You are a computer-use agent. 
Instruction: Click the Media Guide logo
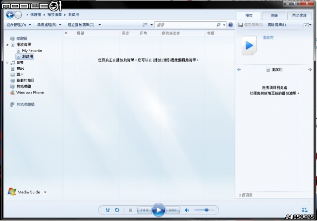(x=12, y=192)
